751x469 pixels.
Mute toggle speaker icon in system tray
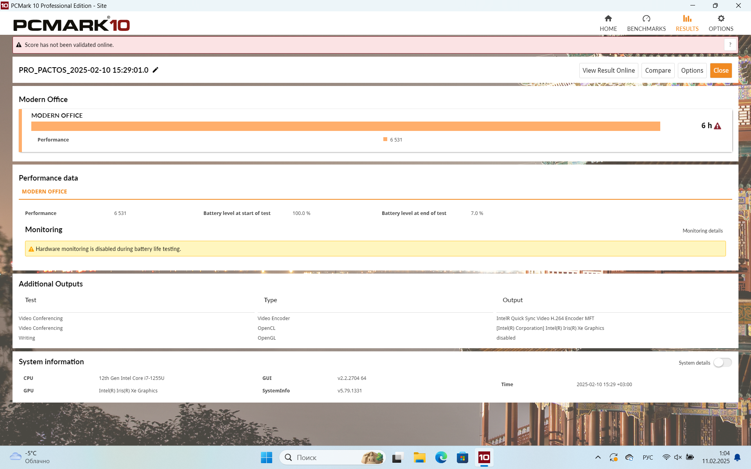(x=678, y=457)
